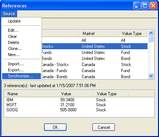Sort by Market column header
This screenshot has height=137, width=159.
click(99, 34)
